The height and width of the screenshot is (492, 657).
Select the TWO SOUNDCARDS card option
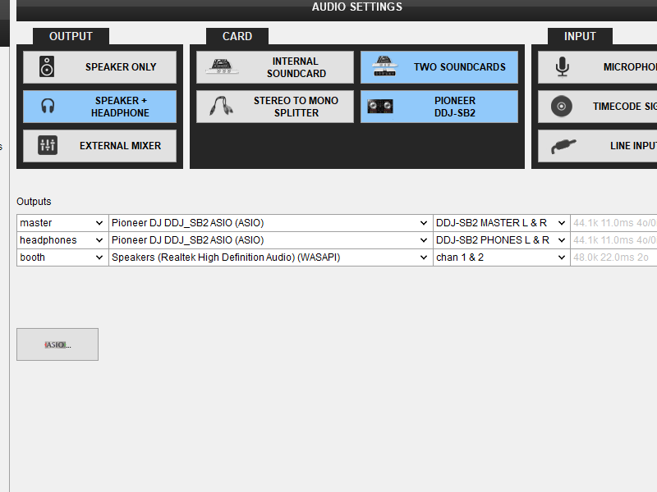(439, 67)
